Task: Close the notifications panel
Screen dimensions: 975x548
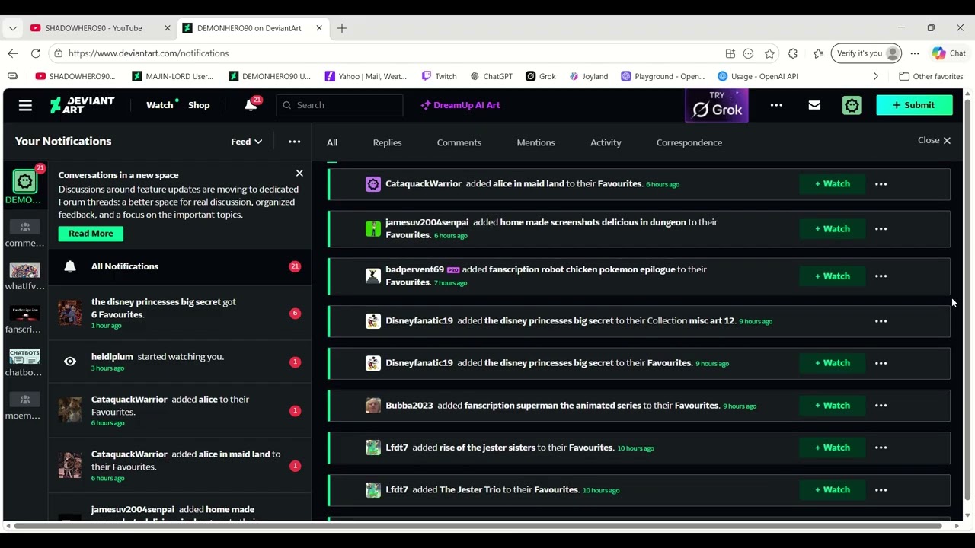Action: click(x=934, y=140)
